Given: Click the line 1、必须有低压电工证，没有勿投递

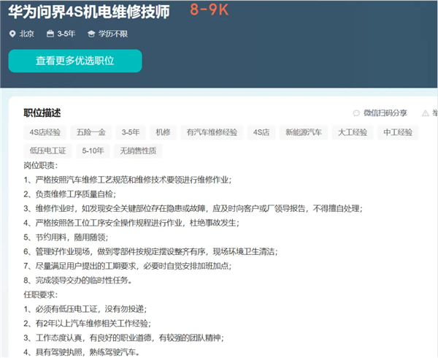Looking at the screenshot, I should pyautogui.click(x=85, y=309).
